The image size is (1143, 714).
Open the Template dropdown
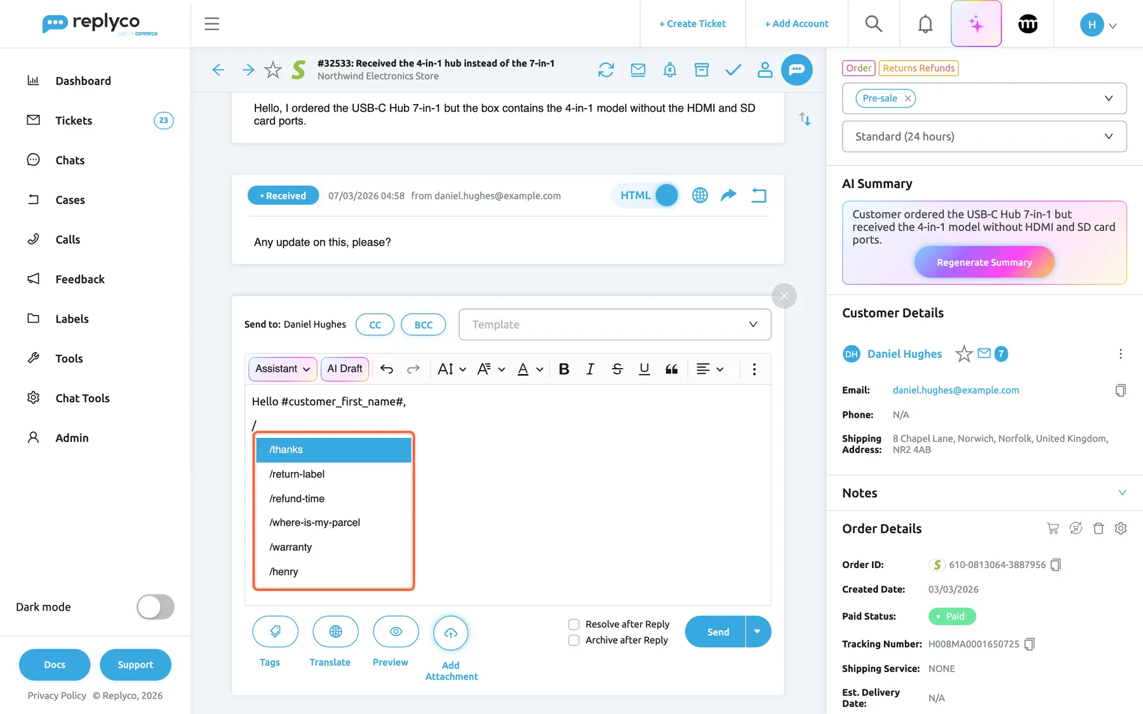click(x=615, y=324)
